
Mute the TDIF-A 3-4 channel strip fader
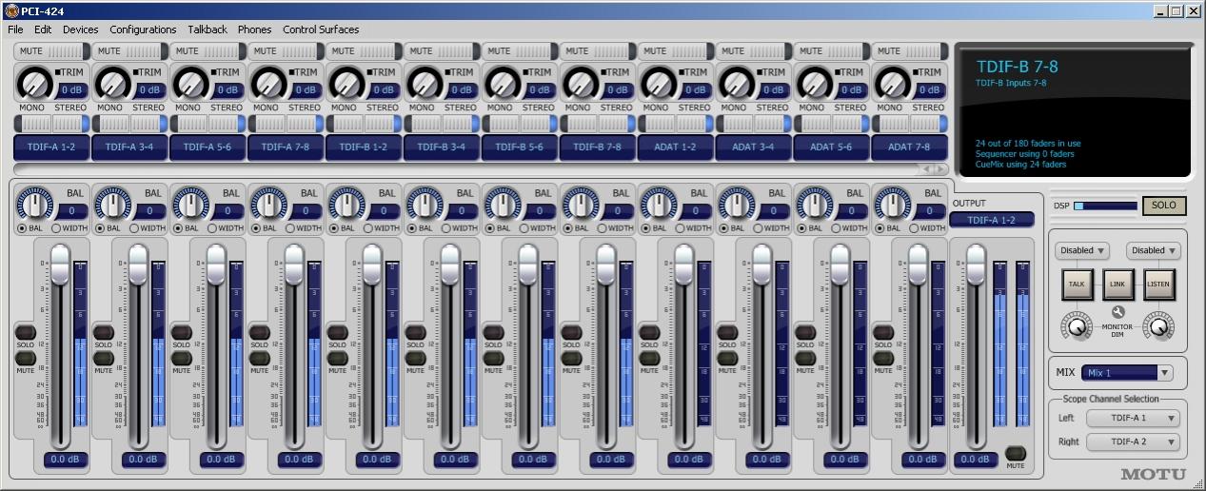click(103, 358)
